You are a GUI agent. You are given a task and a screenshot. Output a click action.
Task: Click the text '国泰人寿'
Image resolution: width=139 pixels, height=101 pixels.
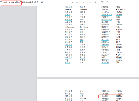105,47
